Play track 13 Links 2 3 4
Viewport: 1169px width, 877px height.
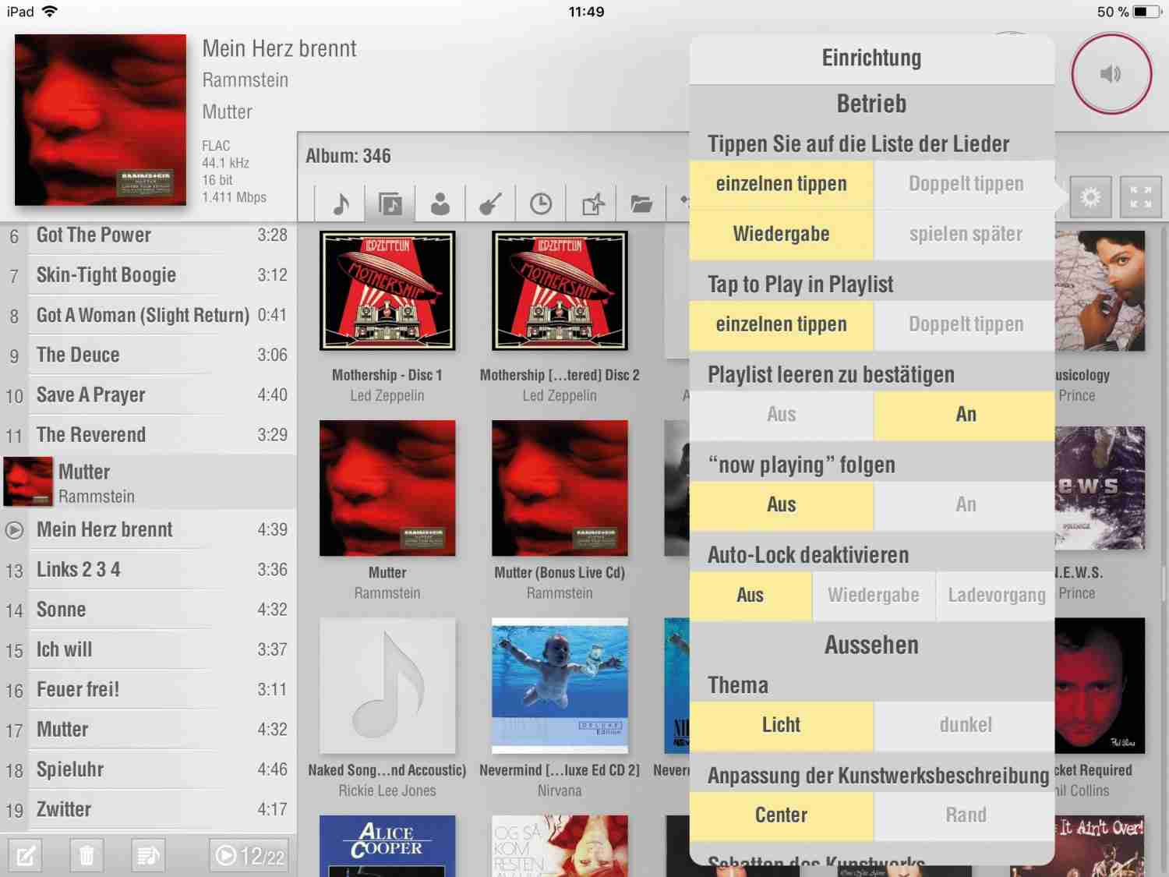click(148, 570)
